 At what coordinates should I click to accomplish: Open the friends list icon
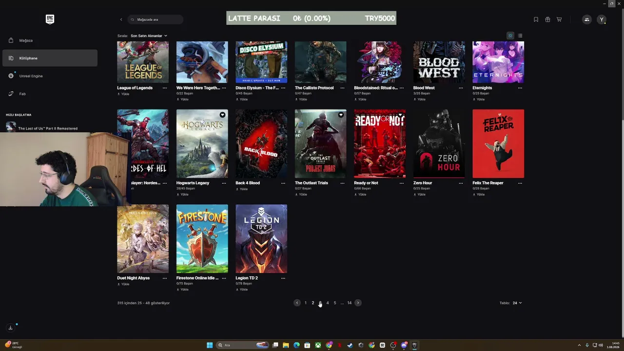tap(586, 19)
